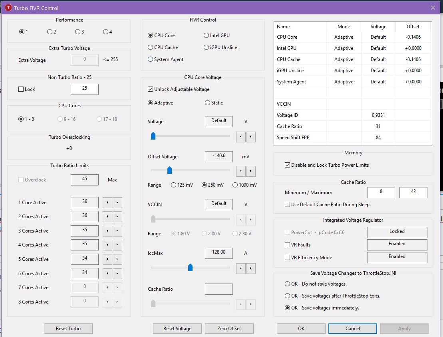Increase 2 Cores Active ratio with right arrow
Screen dimensions: 443x337
pos(117,217)
